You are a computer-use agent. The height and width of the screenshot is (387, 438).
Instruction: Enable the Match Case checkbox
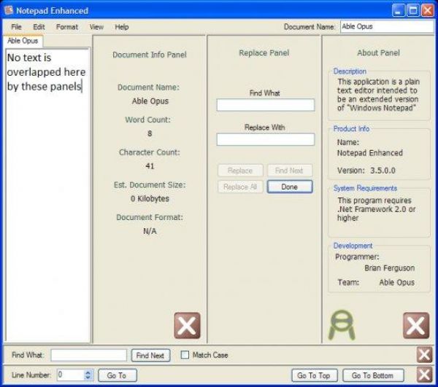[185, 355]
